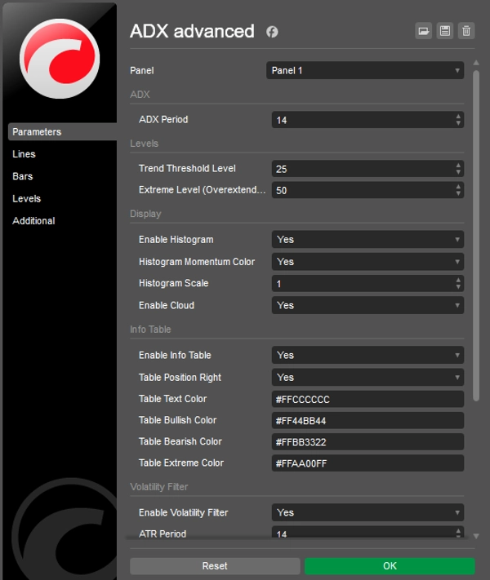Click the Extreme Level value field
This screenshot has height=580, width=490.
click(x=363, y=190)
